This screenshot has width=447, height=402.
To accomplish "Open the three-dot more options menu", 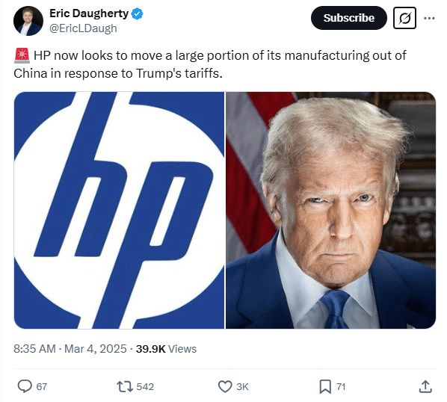I will [429, 18].
